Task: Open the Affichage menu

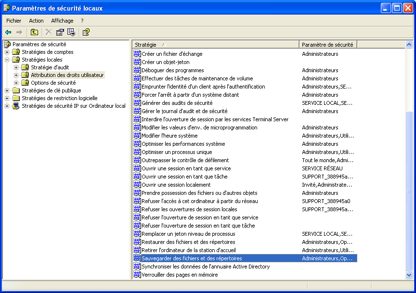Action: point(62,21)
